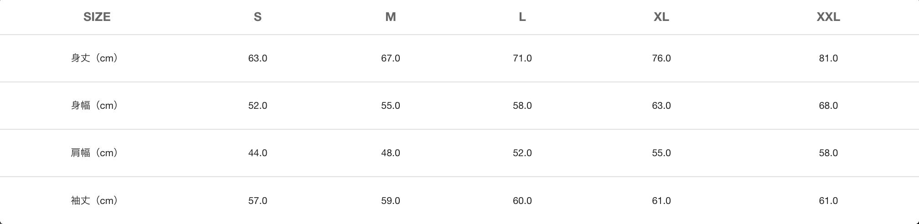Select the 身丈 value 81.0 for XXL
This screenshot has width=919, height=224.
pyautogui.click(x=828, y=58)
